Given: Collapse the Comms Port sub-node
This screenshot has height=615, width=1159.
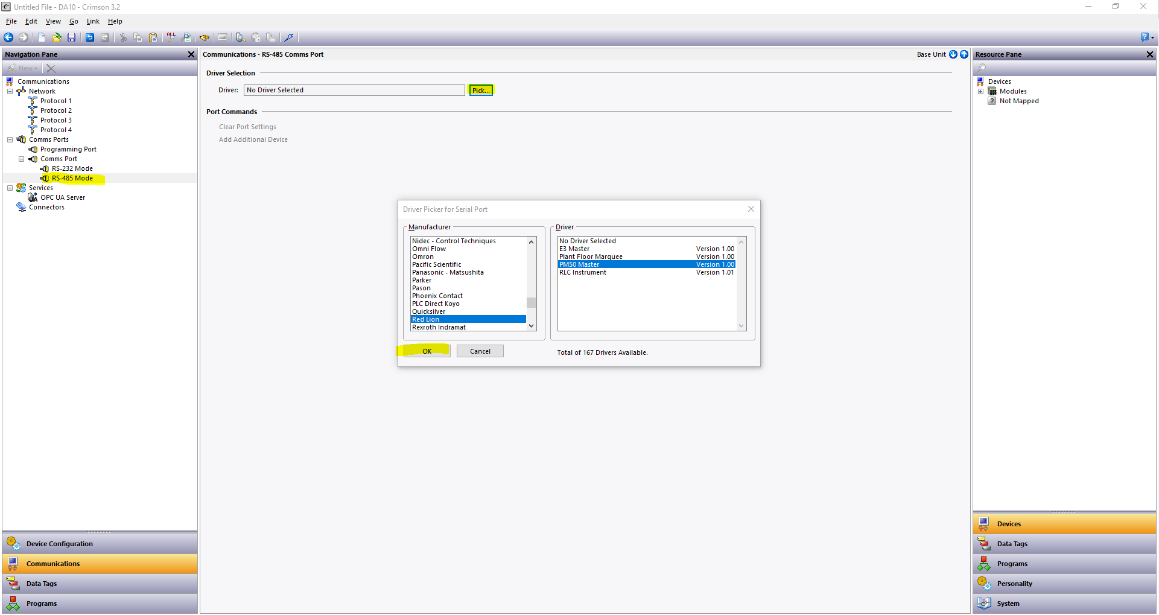Looking at the screenshot, I should pyautogui.click(x=21, y=159).
